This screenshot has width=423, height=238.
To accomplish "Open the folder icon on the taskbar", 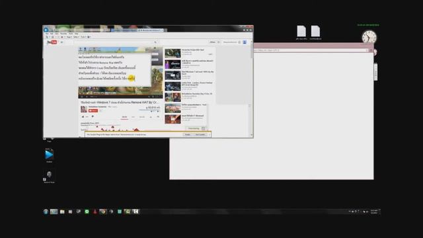I will (x=62, y=212).
